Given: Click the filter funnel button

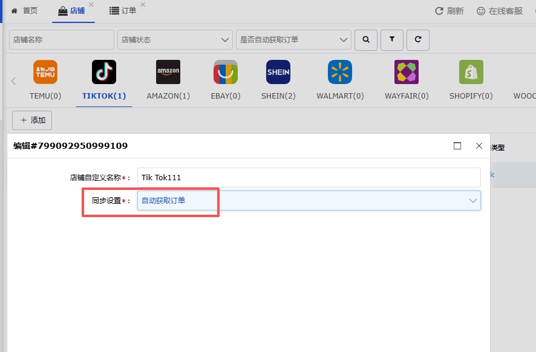Looking at the screenshot, I should [x=392, y=40].
